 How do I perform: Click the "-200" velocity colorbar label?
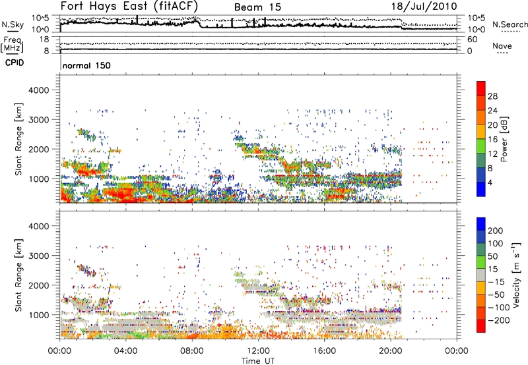pos(498,320)
